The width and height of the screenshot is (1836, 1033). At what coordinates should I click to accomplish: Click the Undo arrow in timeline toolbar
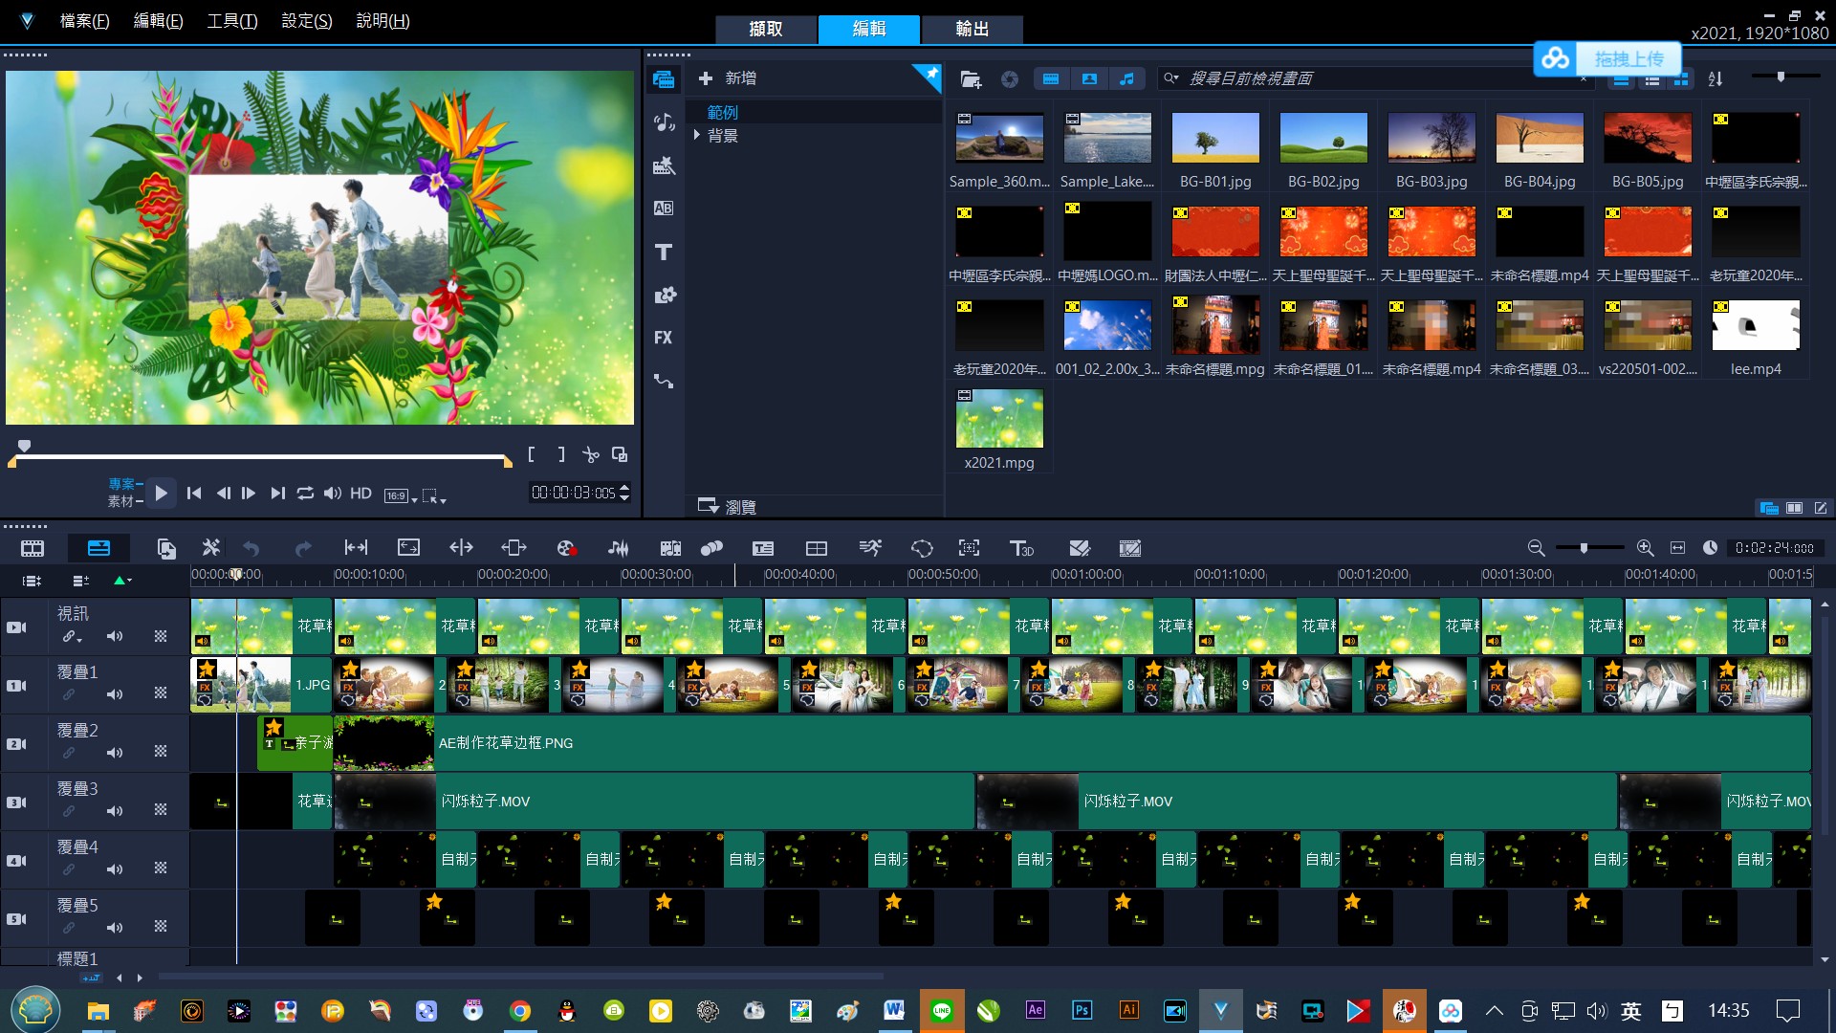[251, 548]
